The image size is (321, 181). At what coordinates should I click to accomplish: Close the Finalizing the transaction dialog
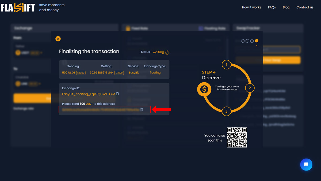coord(58,39)
